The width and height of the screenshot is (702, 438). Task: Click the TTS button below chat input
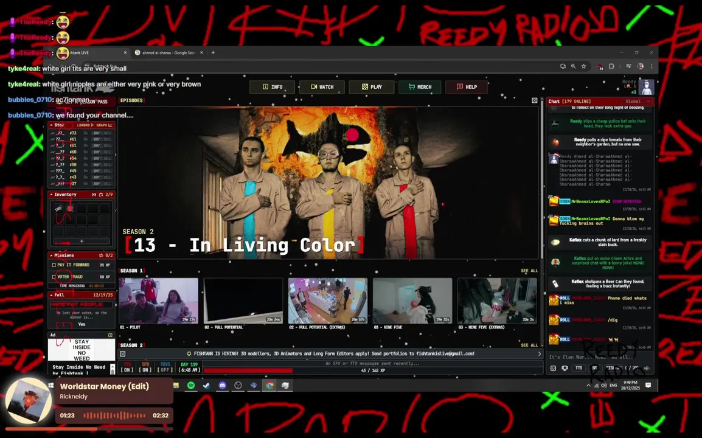click(x=579, y=368)
